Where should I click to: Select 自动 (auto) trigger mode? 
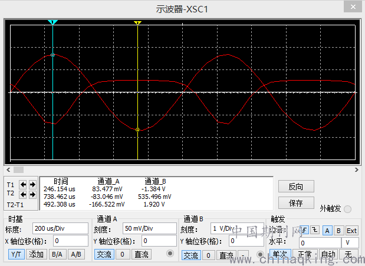click(328, 254)
